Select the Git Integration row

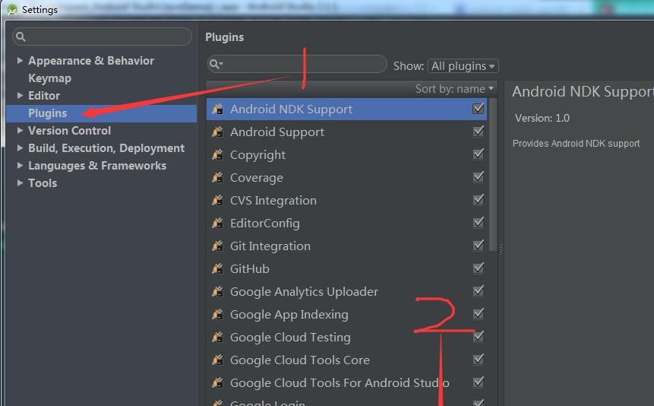click(x=346, y=246)
